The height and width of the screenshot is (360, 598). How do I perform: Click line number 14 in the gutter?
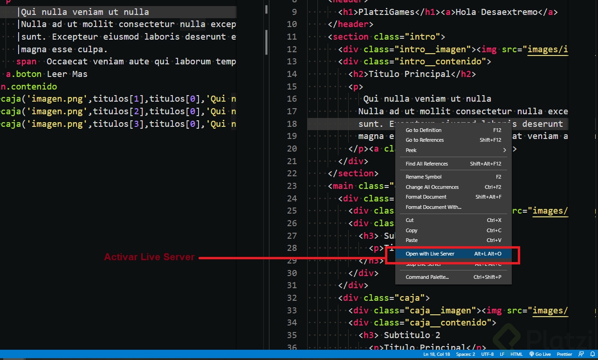pyautogui.click(x=292, y=74)
